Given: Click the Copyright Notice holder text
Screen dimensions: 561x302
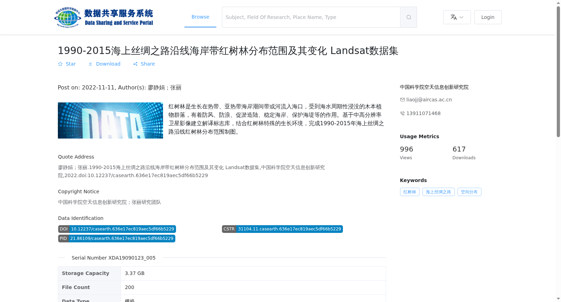Looking at the screenshot, I should pyautogui.click(x=109, y=202).
